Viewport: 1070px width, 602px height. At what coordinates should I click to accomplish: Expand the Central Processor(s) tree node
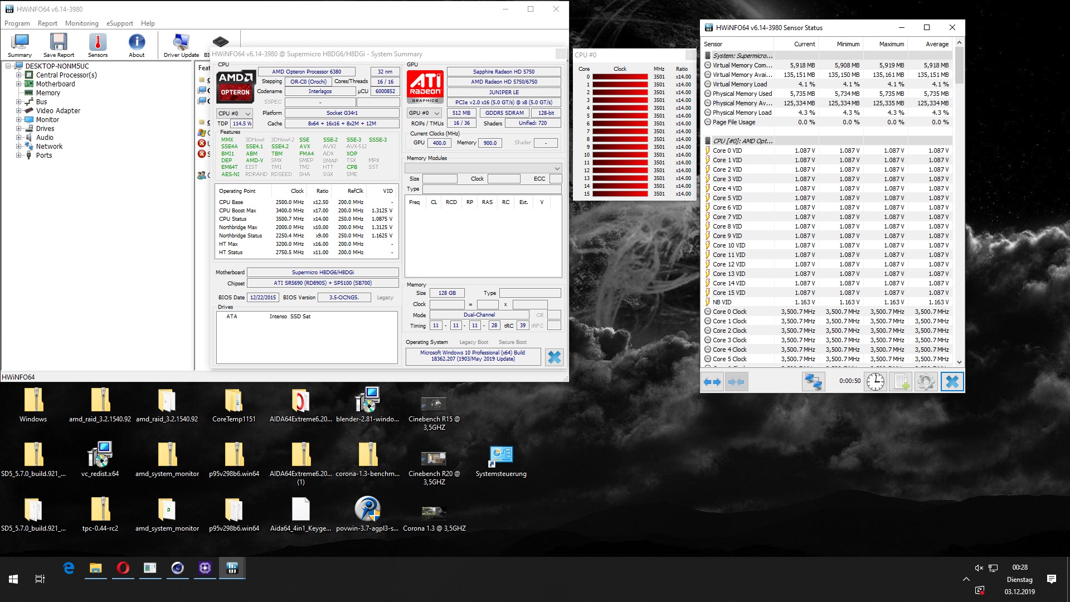click(18, 75)
